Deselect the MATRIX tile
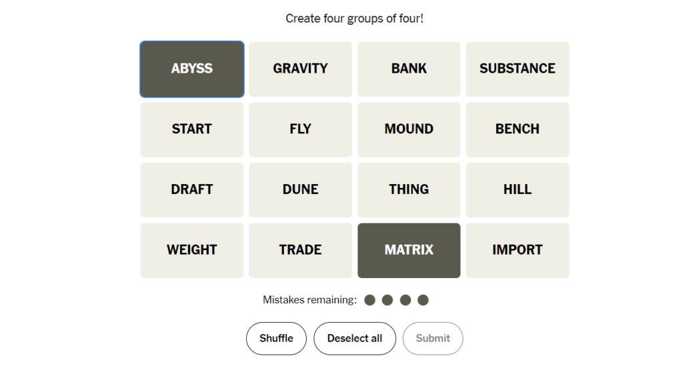The image size is (683, 388). [409, 251]
